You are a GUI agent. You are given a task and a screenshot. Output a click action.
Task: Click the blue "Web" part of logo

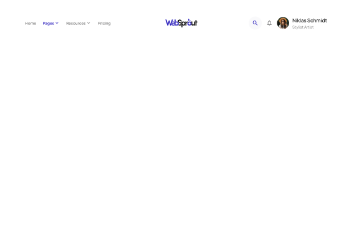click(x=171, y=23)
